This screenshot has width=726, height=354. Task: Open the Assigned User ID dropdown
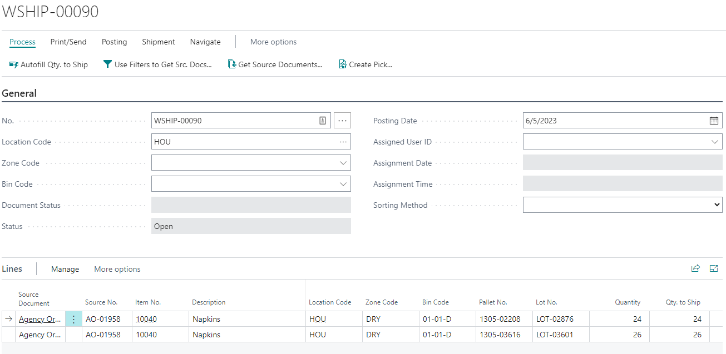coord(715,142)
